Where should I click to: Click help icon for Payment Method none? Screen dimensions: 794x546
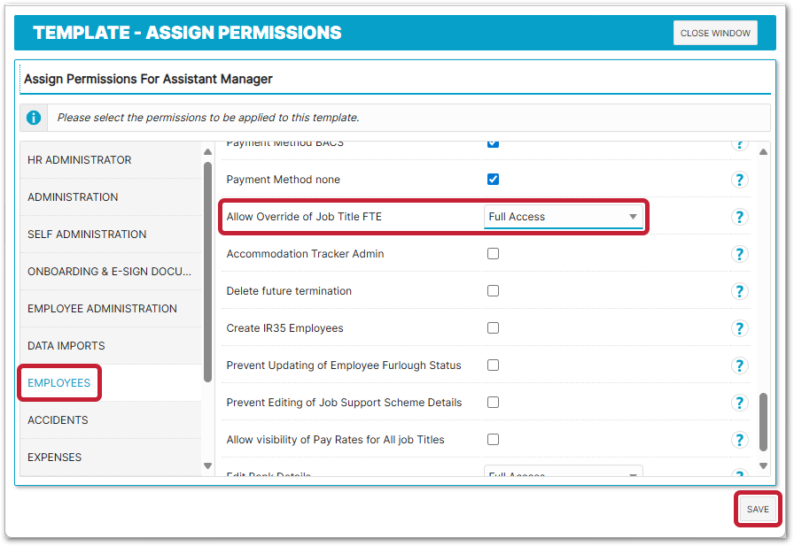click(x=740, y=180)
